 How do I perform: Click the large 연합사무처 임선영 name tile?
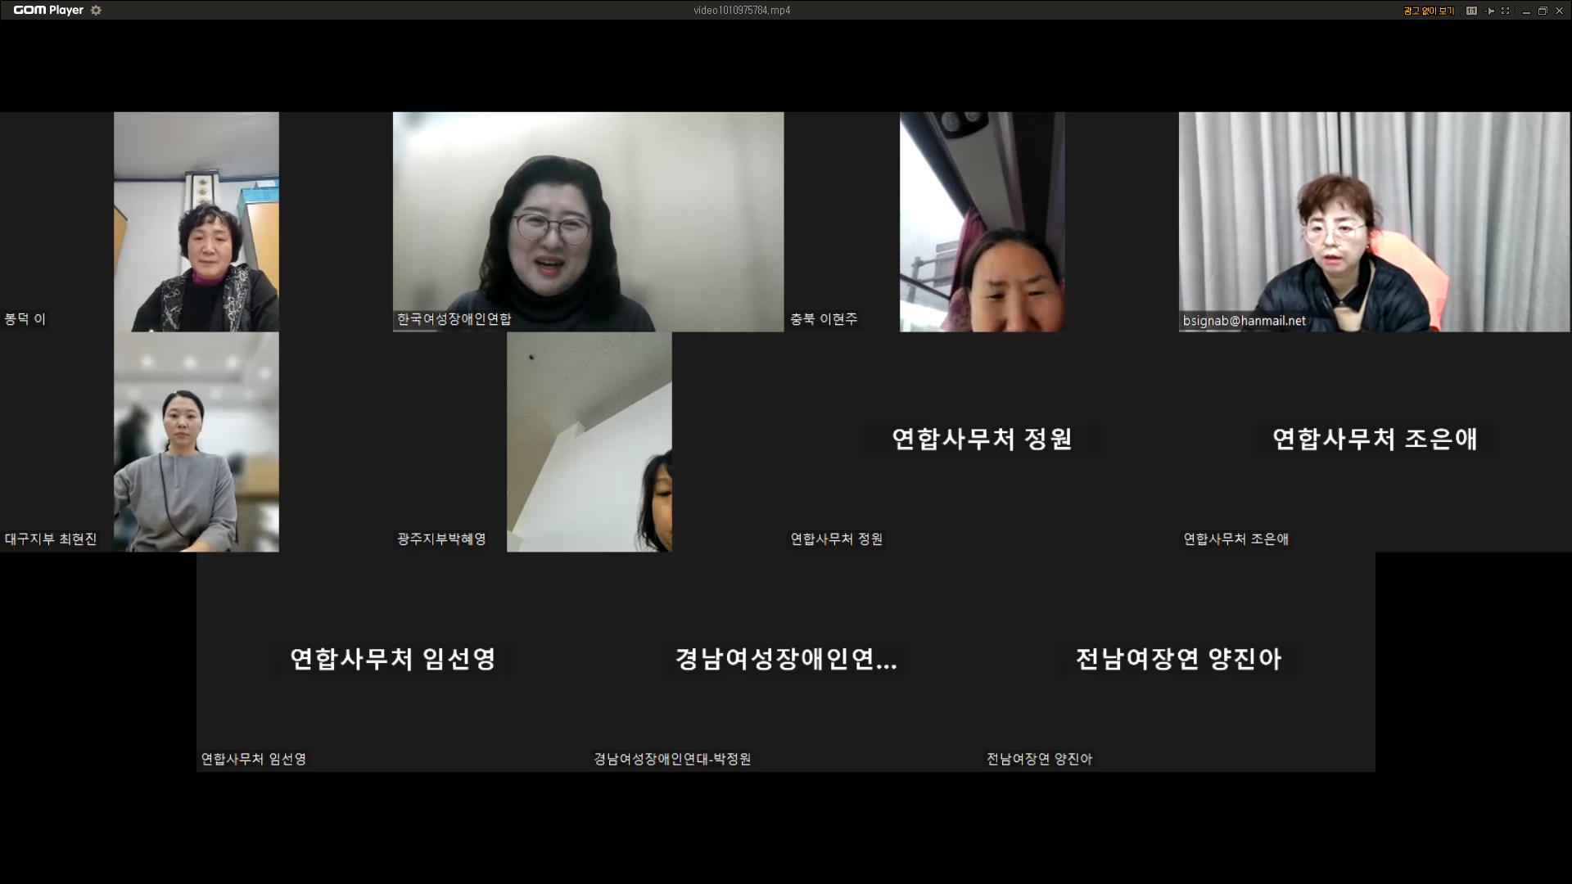click(393, 659)
